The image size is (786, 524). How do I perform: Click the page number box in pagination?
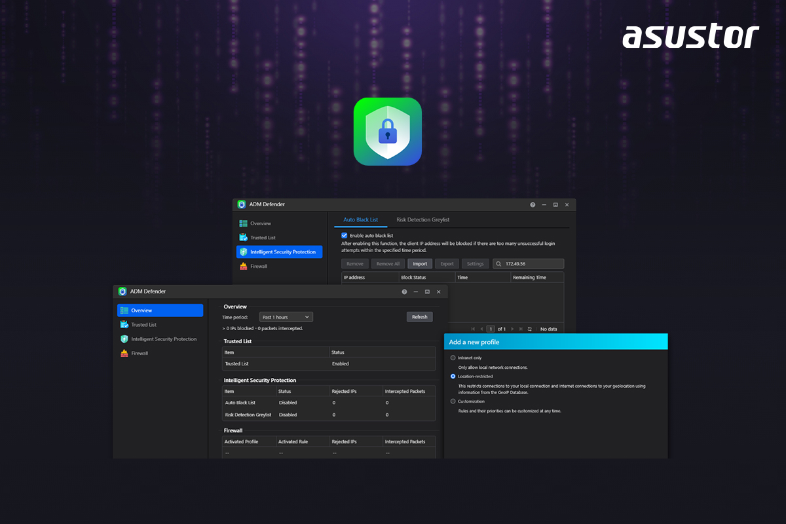[491, 329]
